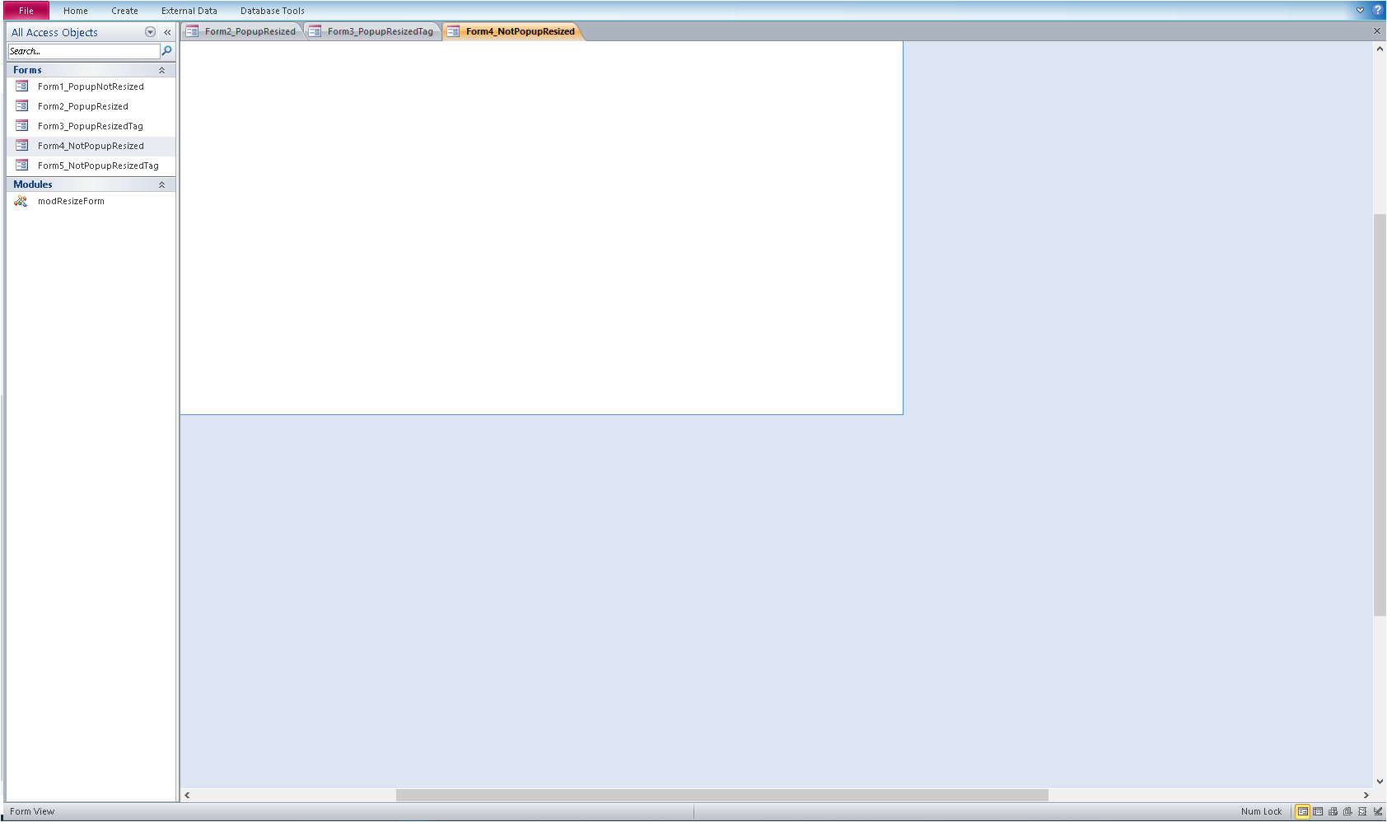Open Microsoft Access Help question mark icon

[1377, 11]
